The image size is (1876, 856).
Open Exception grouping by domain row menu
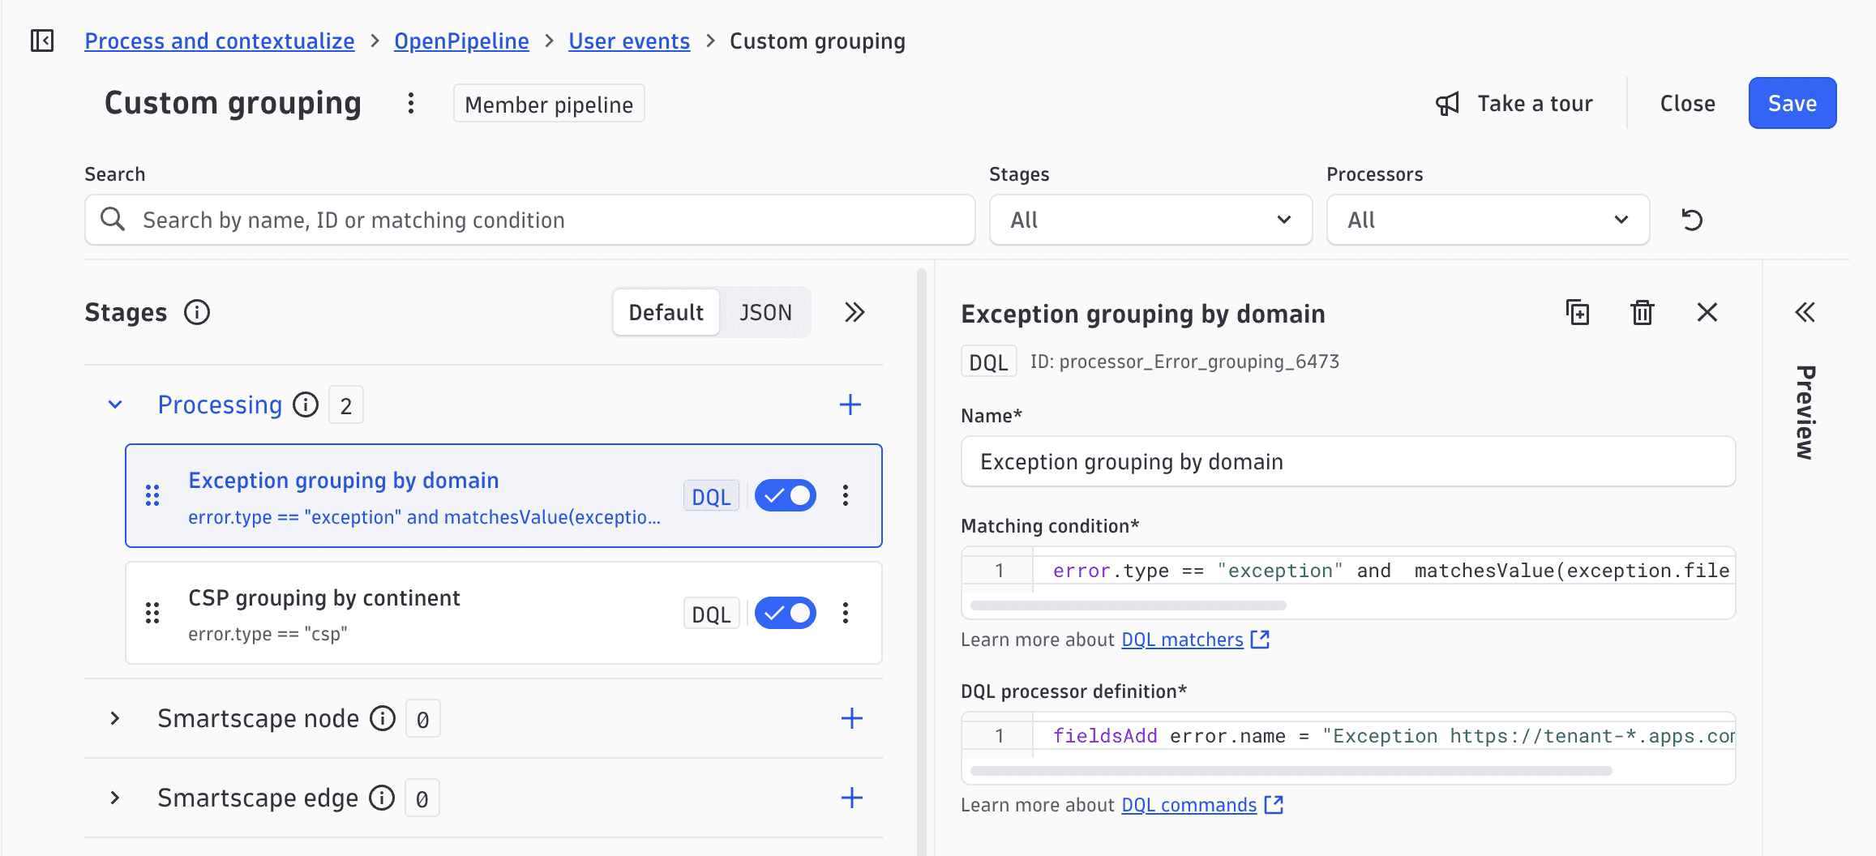(846, 495)
